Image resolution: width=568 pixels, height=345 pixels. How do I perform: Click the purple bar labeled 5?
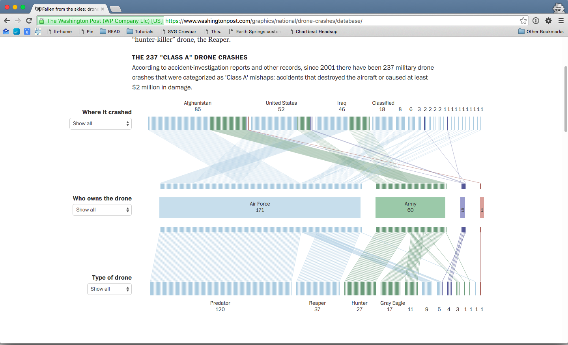coord(463,208)
